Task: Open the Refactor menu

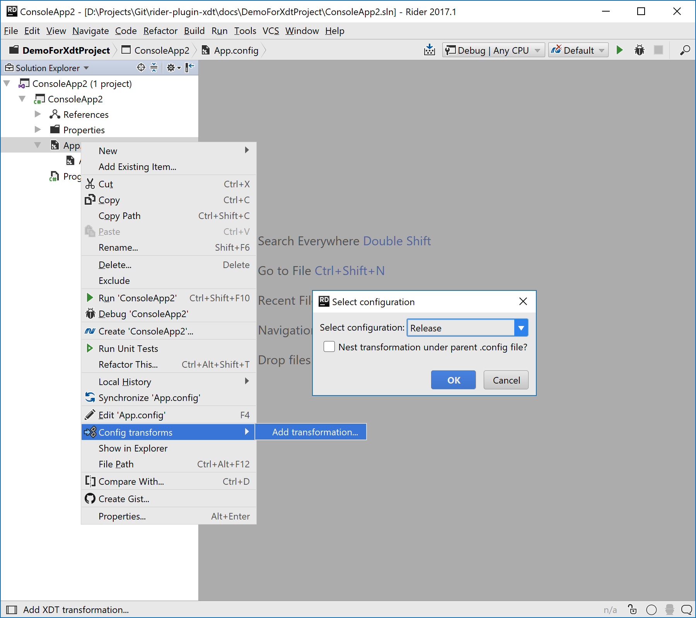Action: click(160, 31)
